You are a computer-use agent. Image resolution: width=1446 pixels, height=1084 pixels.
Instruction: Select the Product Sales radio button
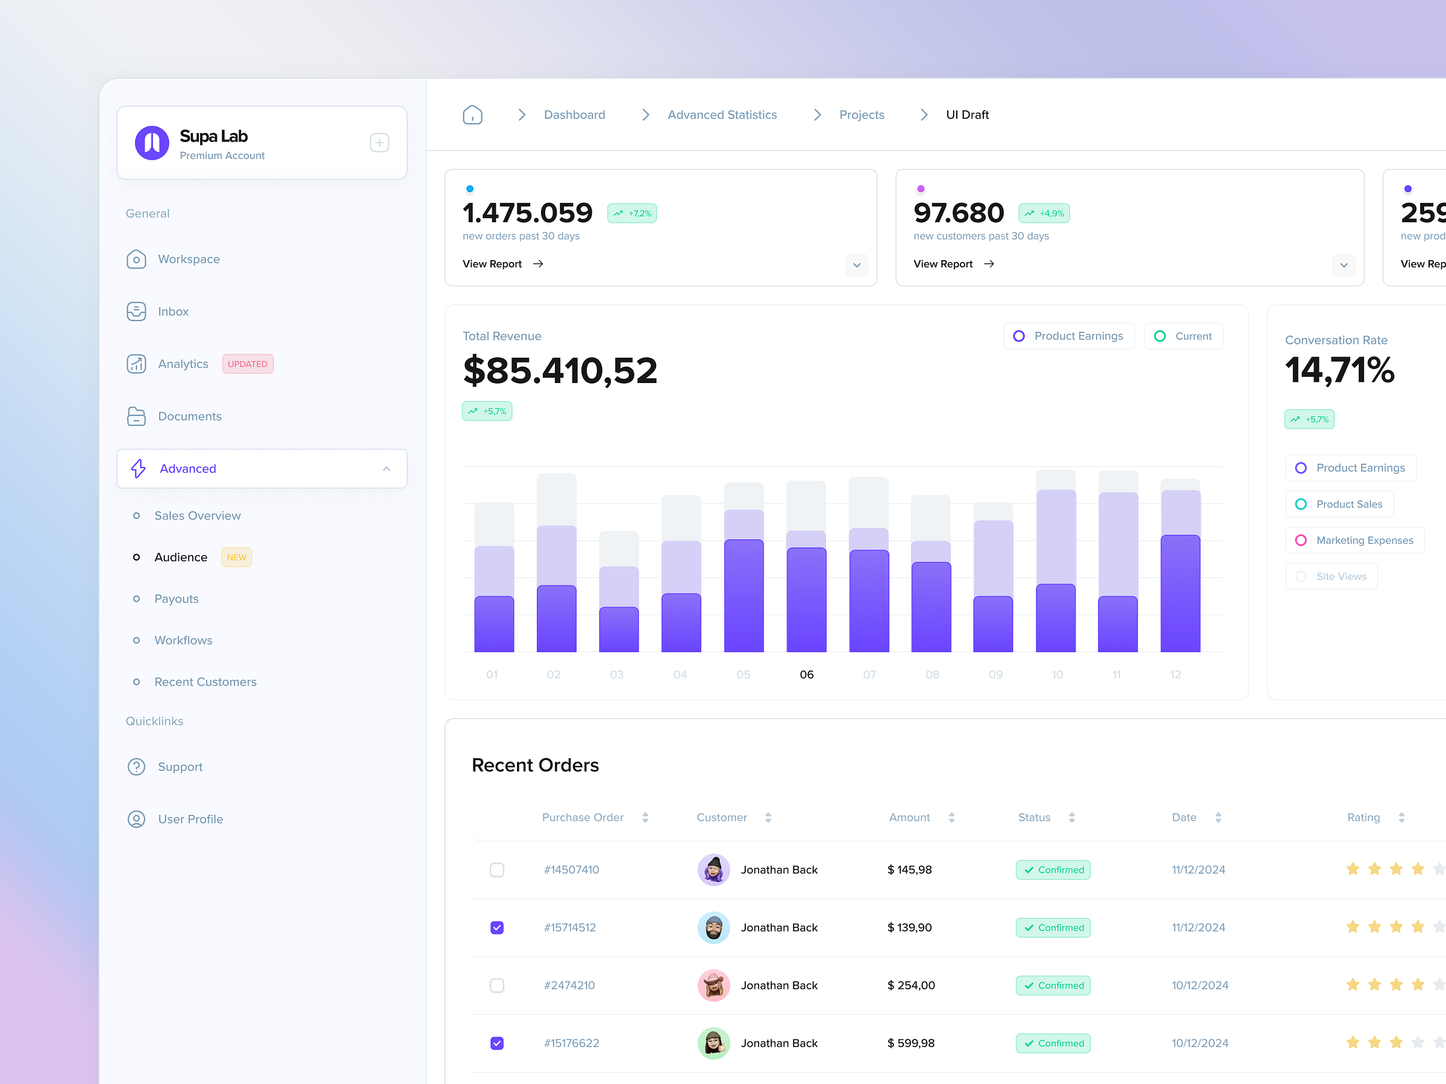(x=1301, y=504)
